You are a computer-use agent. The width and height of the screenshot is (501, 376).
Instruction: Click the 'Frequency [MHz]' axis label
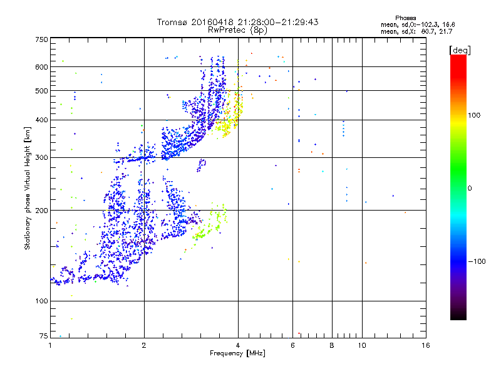click(237, 353)
